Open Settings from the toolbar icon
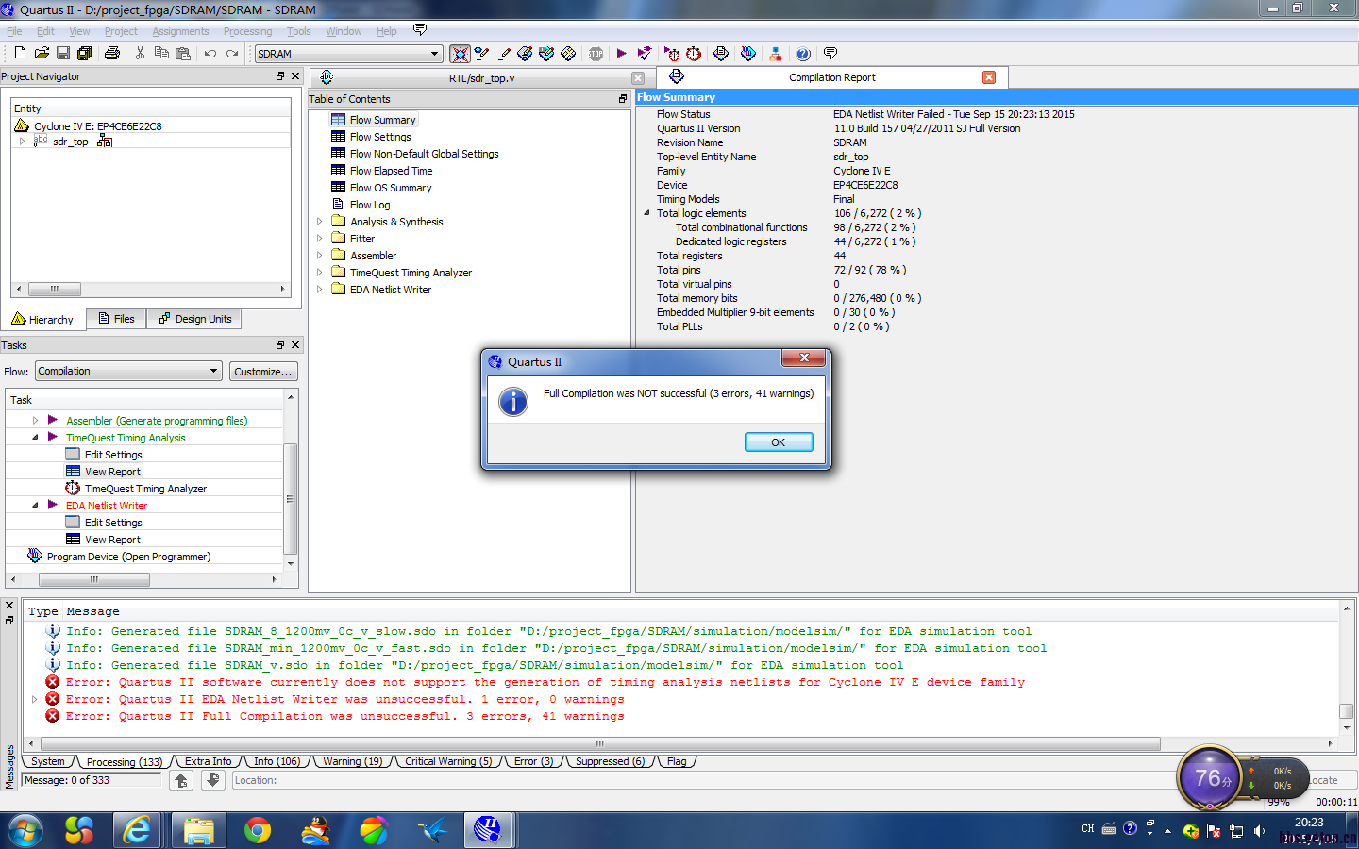 coord(482,54)
